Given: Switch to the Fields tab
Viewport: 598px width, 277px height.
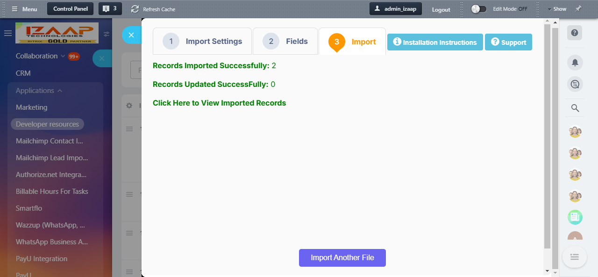Looking at the screenshot, I should 285,42.
